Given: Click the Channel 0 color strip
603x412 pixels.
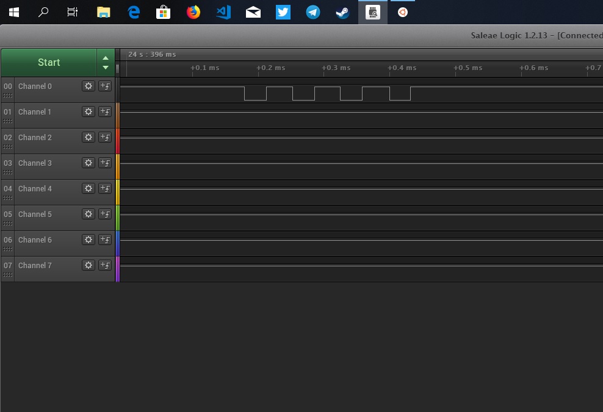Looking at the screenshot, I should pyautogui.click(x=118, y=90).
